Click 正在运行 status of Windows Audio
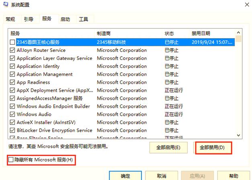 174,114
